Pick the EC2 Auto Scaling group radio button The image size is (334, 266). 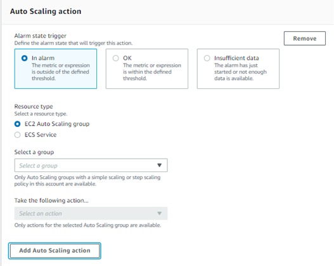[18, 124]
